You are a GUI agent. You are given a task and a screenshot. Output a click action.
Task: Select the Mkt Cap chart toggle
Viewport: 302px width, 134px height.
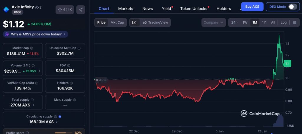(x=117, y=22)
